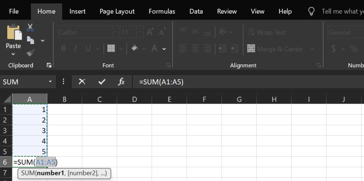Switch to the Data tab

coord(196,11)
